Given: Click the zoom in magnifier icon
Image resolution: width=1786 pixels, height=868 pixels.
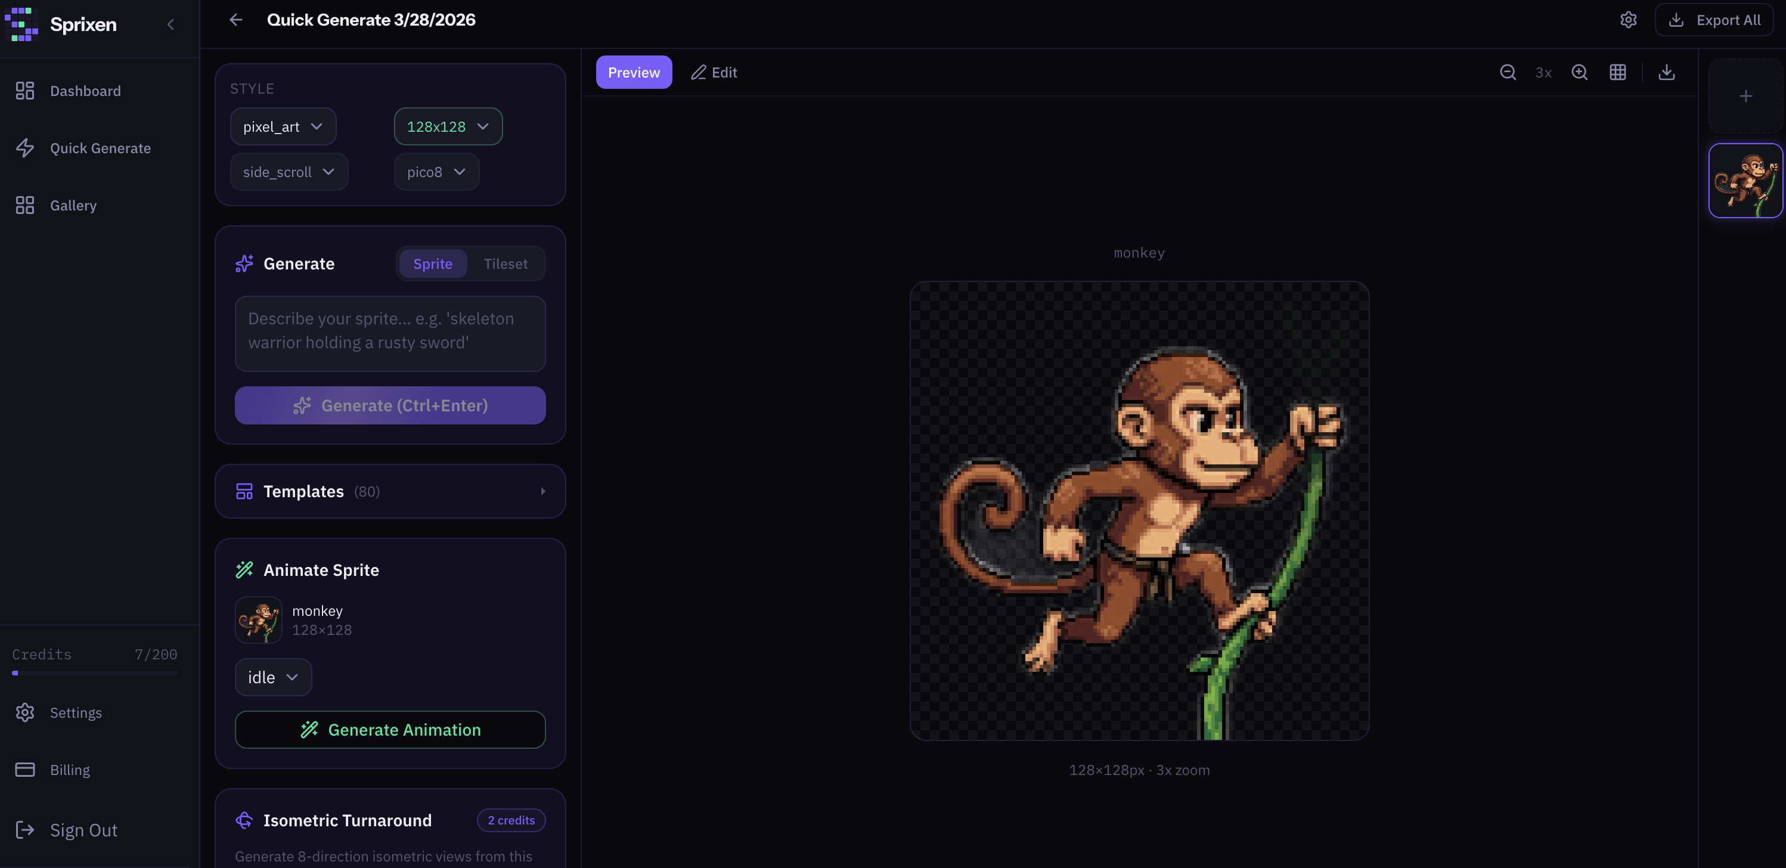Looking at the screenshot, I should 1579,72.
